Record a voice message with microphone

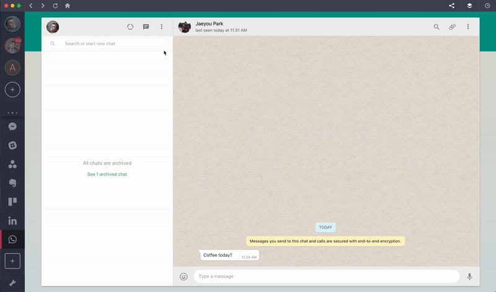[469, 277]
